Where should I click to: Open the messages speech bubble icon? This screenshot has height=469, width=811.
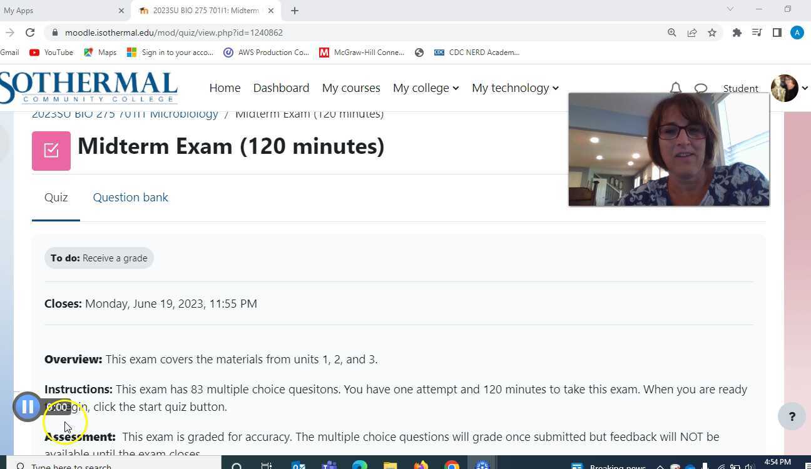[701, 88]
